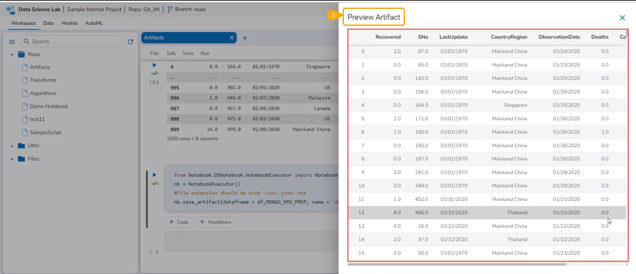Open the AutoML tab
The image size is (636, 274).
pyautogui.click(x=94, y=23)
